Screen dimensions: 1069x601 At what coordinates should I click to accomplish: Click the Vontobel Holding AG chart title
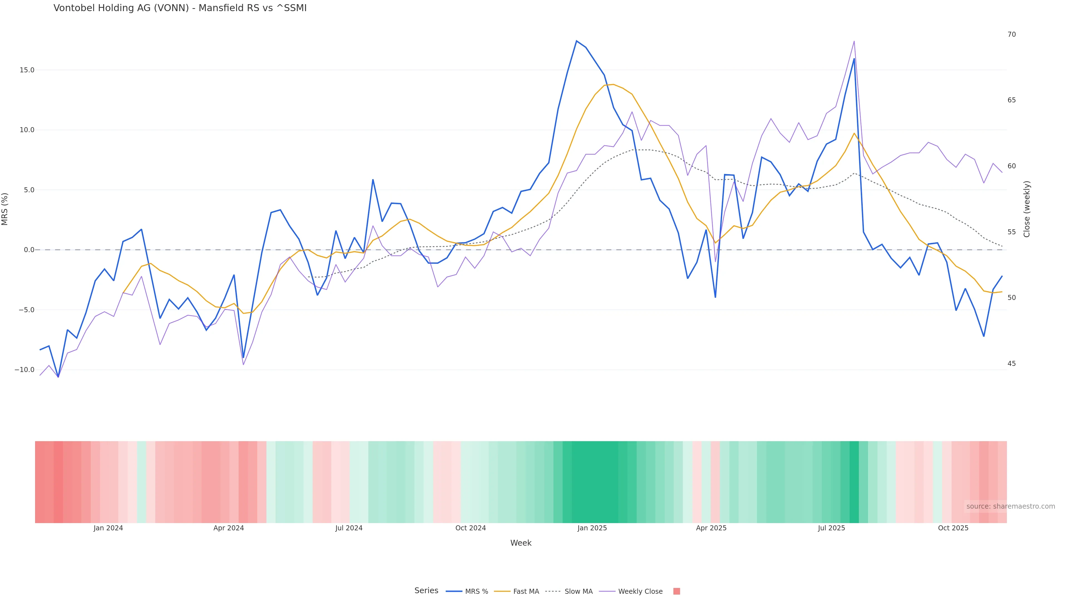click(x=180, y=8)
